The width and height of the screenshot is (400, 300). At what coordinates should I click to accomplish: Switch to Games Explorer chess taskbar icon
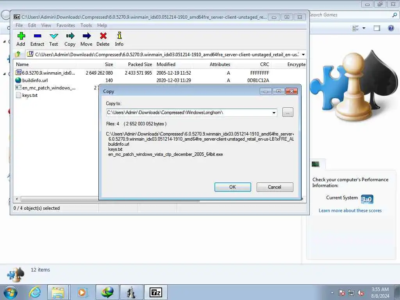tap(131, 292)
